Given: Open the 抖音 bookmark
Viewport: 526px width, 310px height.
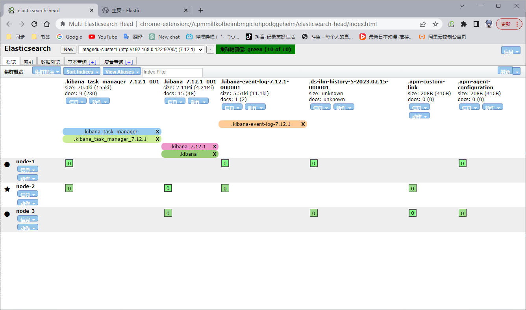Looking at the screenshot, I should (270, 37).
